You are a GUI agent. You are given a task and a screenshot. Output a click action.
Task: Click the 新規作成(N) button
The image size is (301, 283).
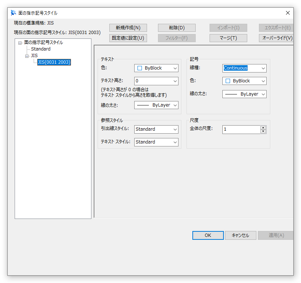coord(128,27)
